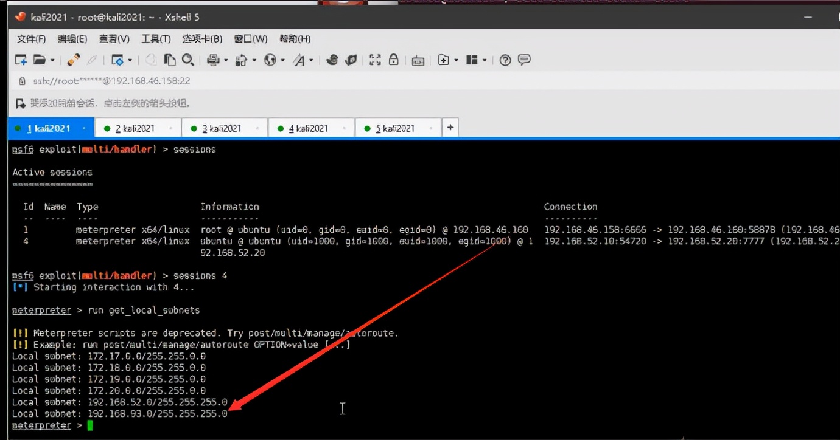
Task: Click the Copy toolbar icon
Action: pos(151,60)
